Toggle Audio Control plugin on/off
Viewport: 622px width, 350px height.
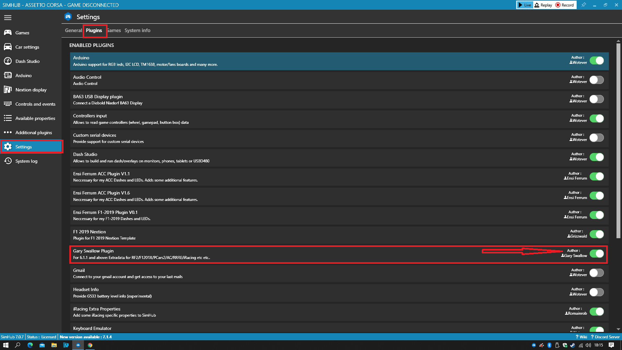click(597, 80)
